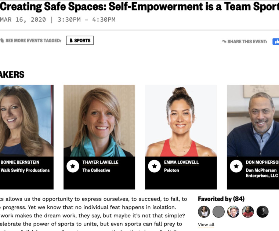Select the third Favorited by avatar

point(233,212)
